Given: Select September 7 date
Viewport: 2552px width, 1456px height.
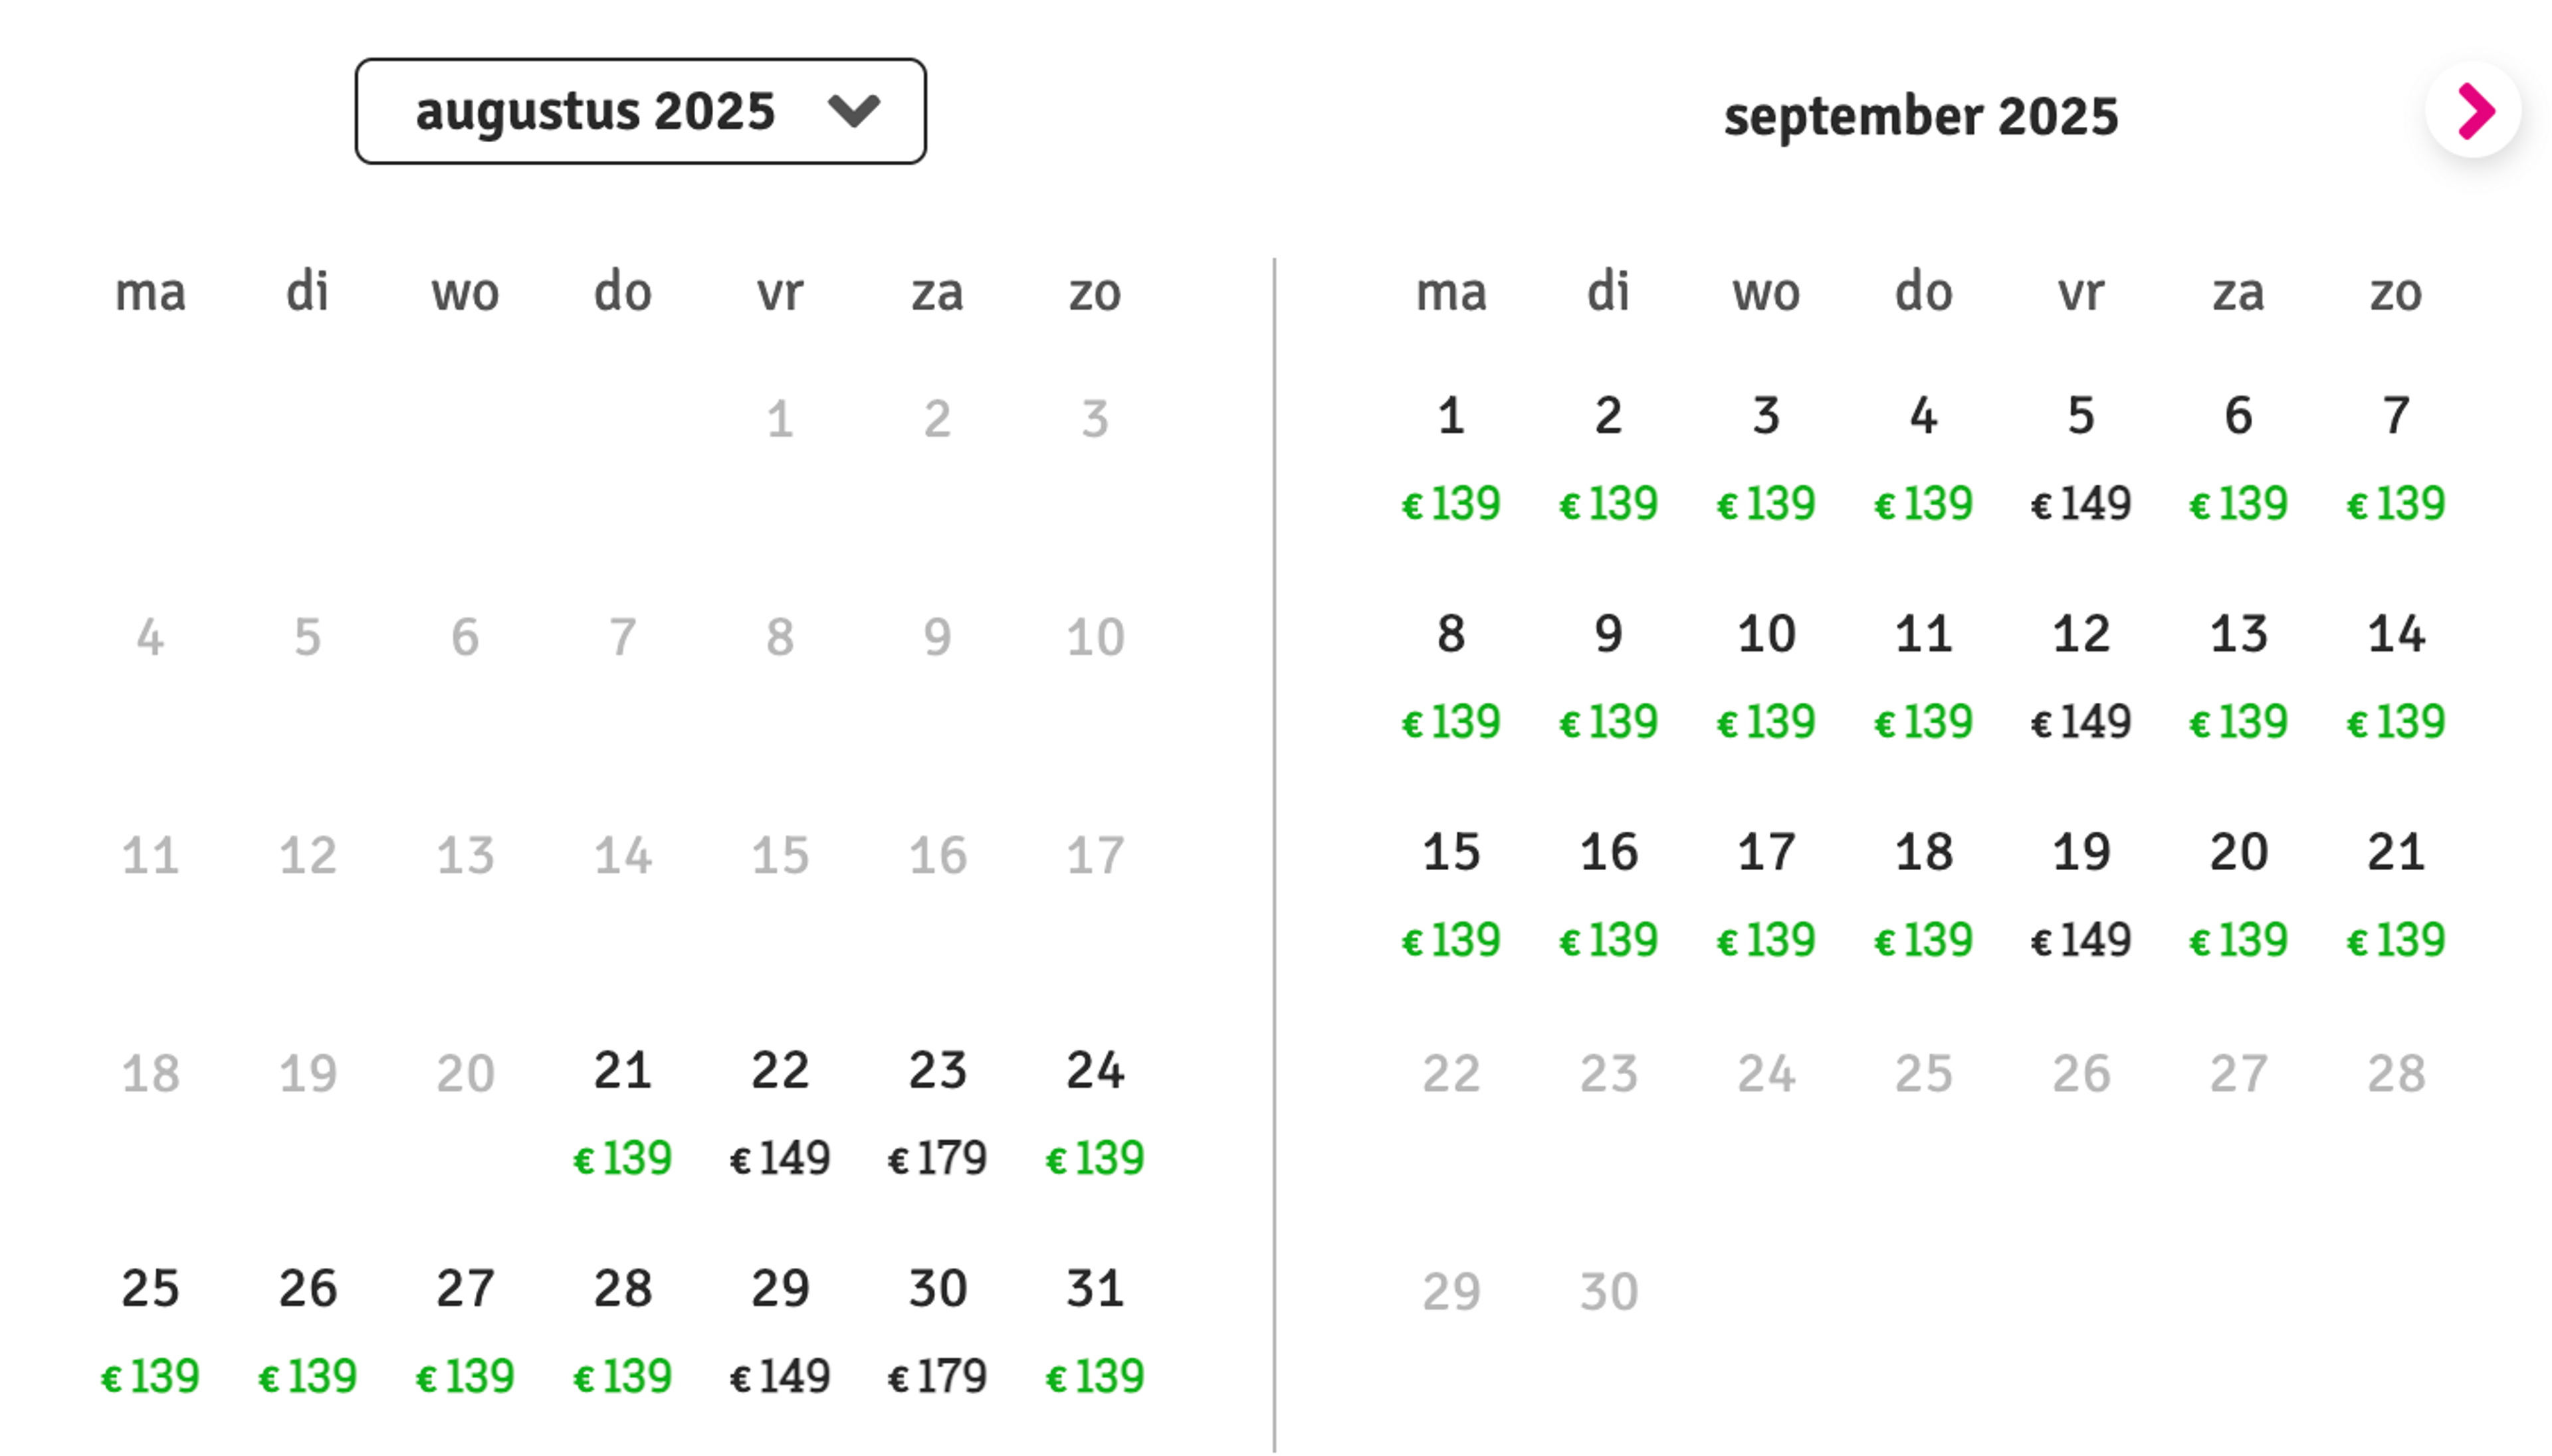Looking at the screenshot, I should 2395,457.
